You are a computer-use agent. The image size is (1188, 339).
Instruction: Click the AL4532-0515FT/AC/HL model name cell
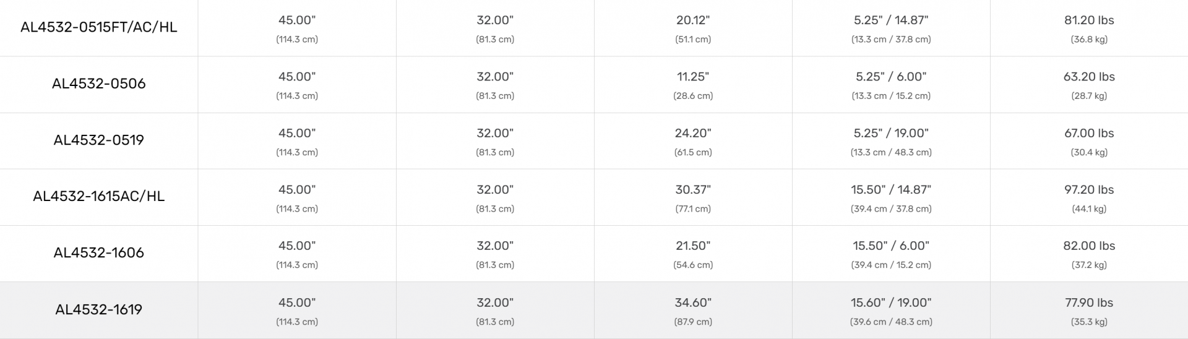99,27
